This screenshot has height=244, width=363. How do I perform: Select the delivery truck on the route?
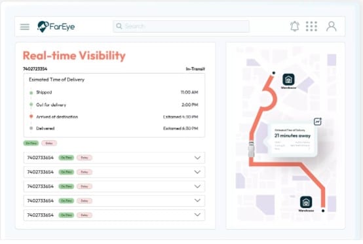click(251, 149)
